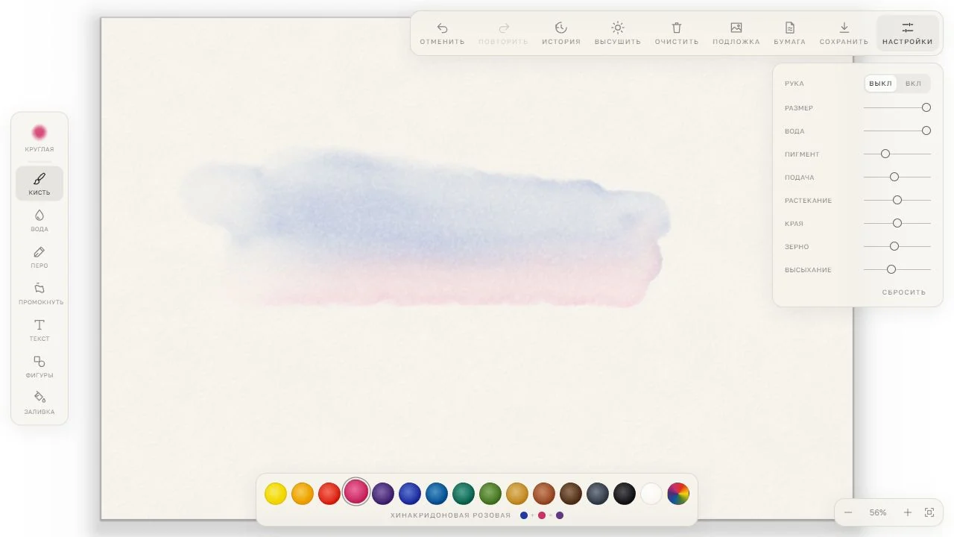Screen dimensions: 954x537
Task: Set Рука to Вкл
Action: tap(914, 84)
